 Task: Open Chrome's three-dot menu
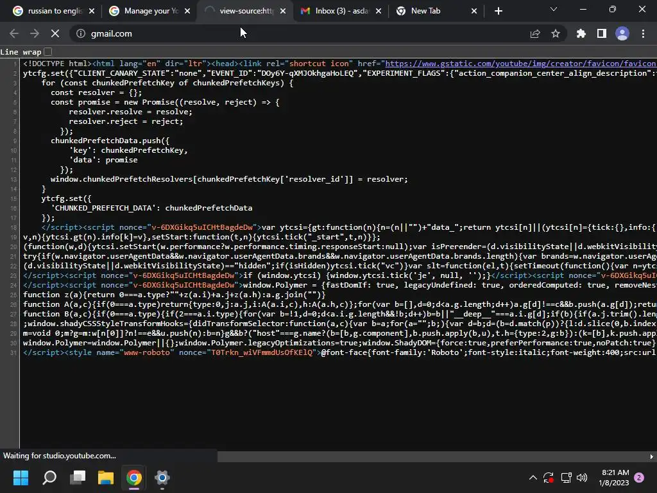click(x=643, y=33)
